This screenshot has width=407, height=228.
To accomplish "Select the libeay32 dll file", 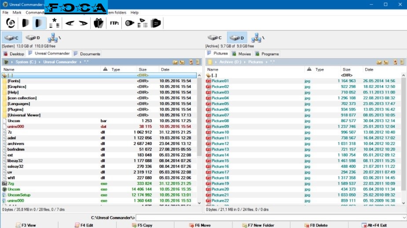I will point(99,161).
